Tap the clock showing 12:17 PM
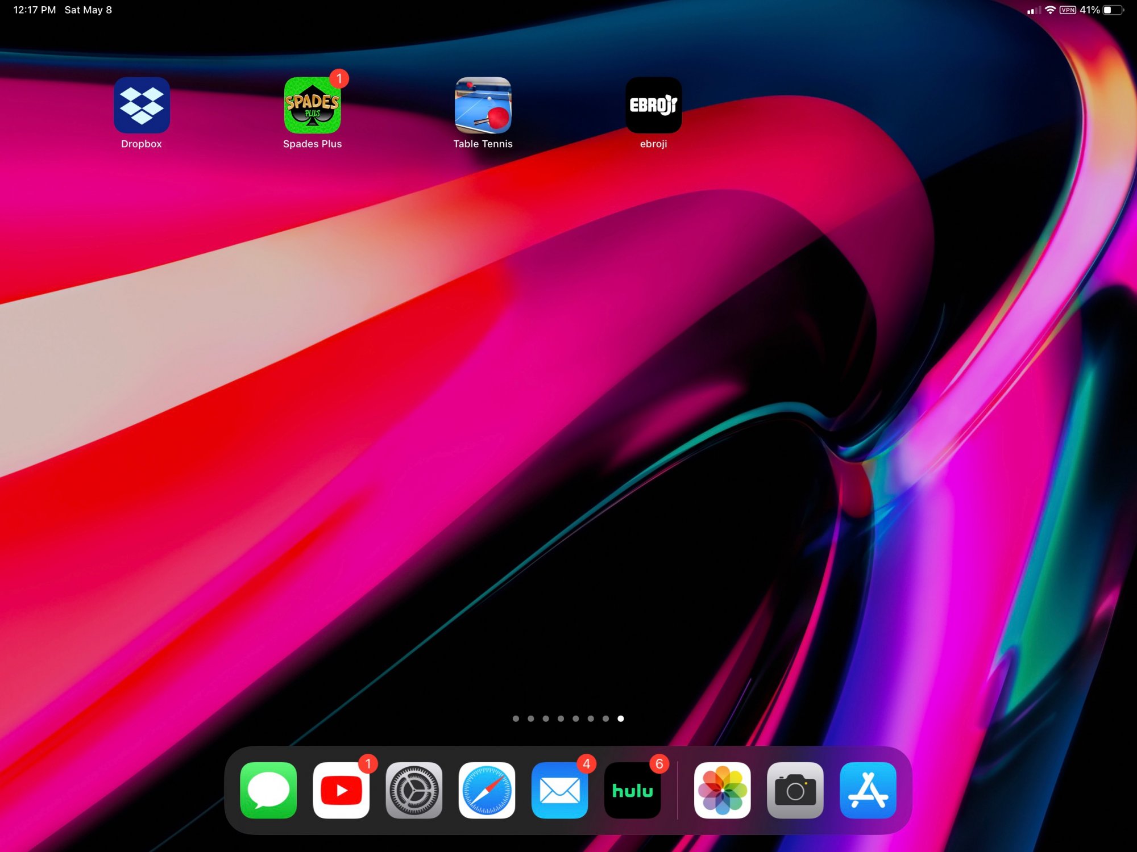 point(34,10)
